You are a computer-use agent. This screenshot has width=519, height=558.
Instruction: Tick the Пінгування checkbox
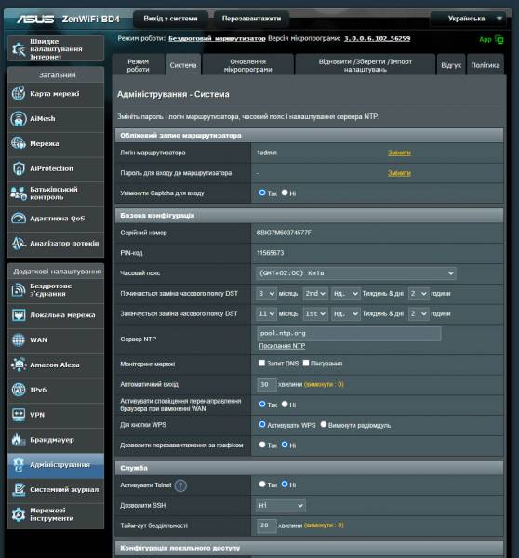click(306, 363)
